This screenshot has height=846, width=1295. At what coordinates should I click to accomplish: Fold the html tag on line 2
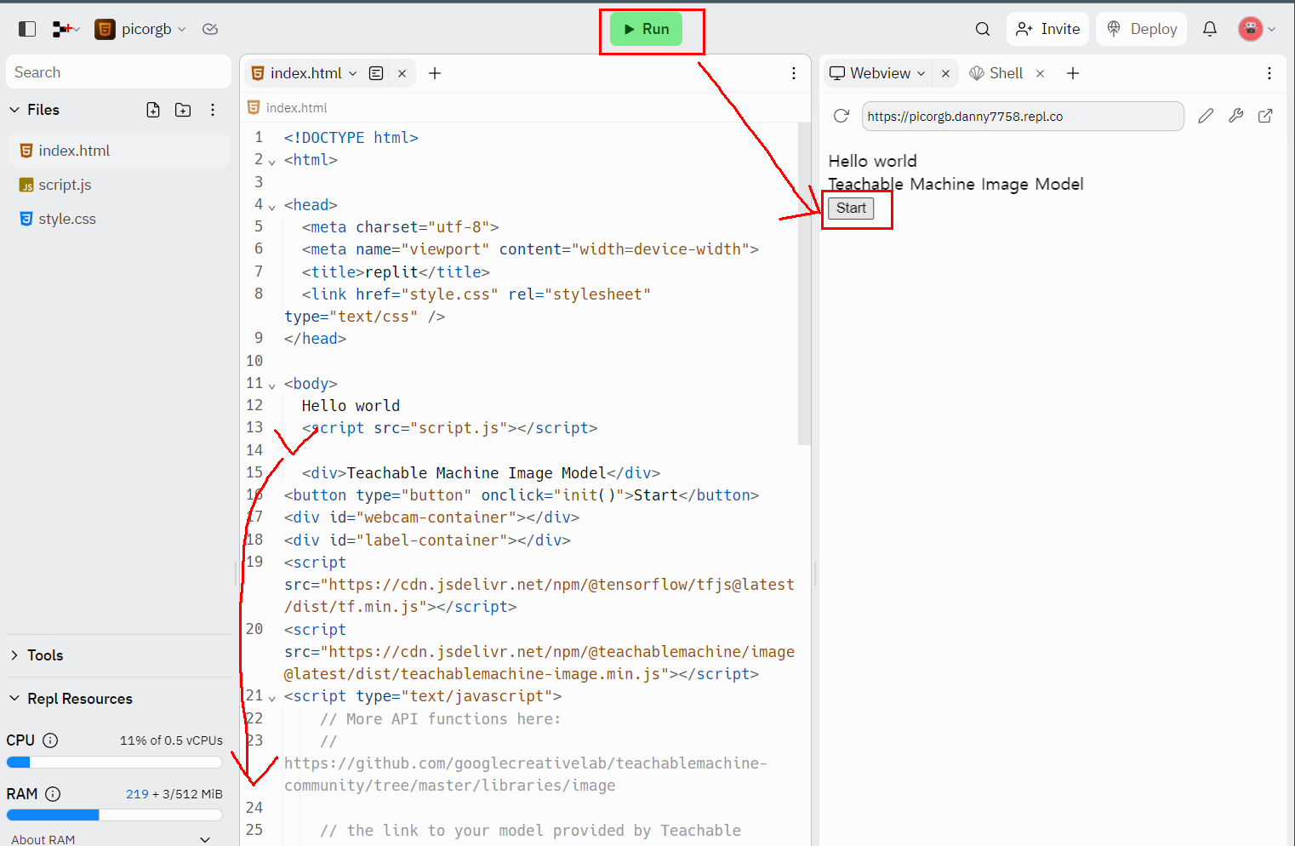tap(272, 161)
